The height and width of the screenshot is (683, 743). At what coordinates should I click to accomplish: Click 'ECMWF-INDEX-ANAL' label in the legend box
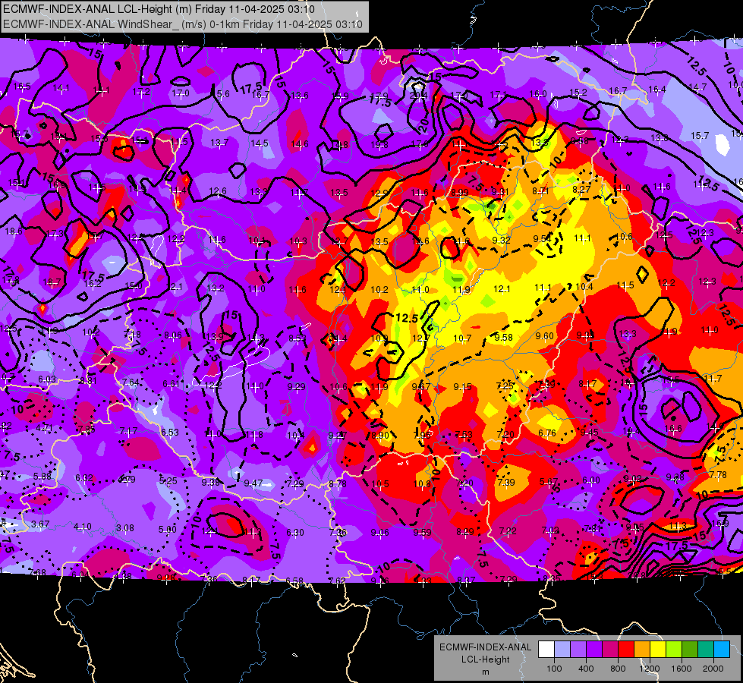485,647
